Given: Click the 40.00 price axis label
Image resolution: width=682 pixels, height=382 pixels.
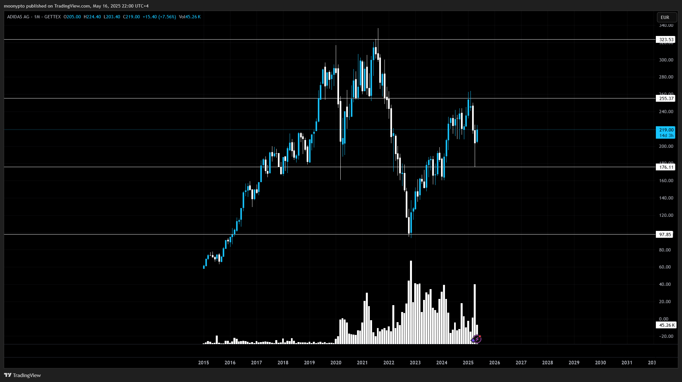Looking at the screenshot, I should (x=665, y=284).
